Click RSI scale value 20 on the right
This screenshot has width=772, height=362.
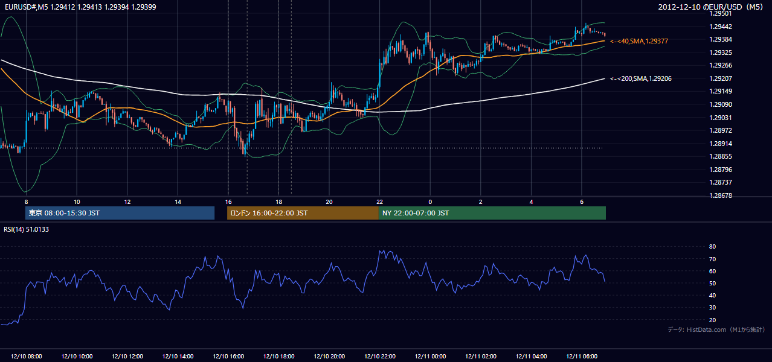[x=712, y=320]
